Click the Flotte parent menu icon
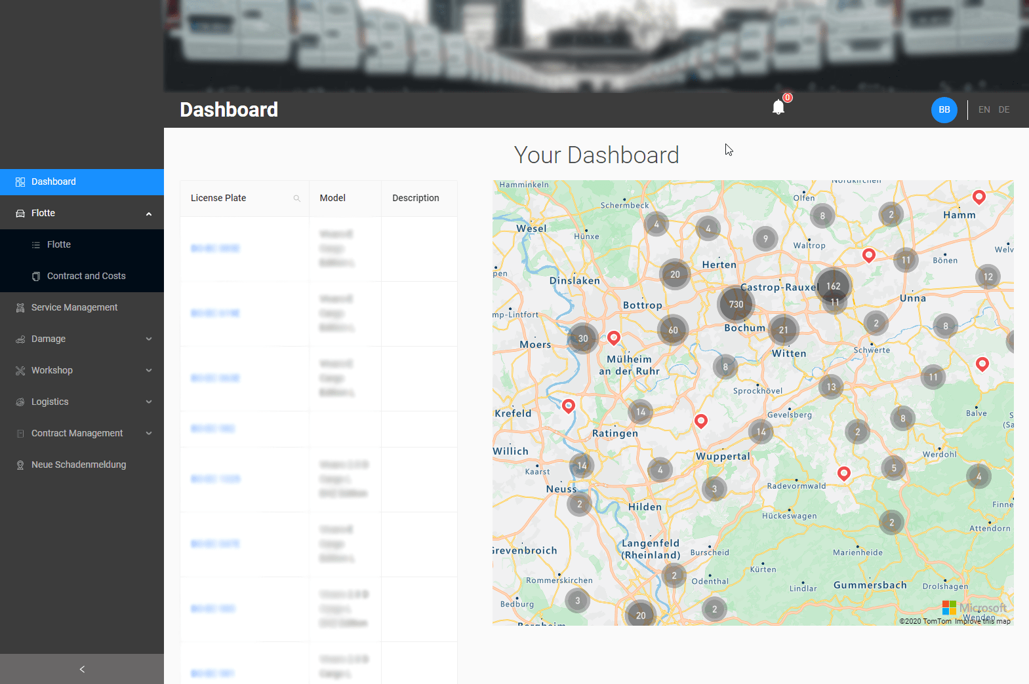Viewport: 1029px width, 684px height. pos(20,213)
